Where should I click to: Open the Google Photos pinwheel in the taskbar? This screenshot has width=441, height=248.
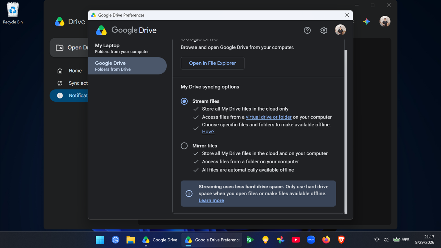tap(280, 240)
